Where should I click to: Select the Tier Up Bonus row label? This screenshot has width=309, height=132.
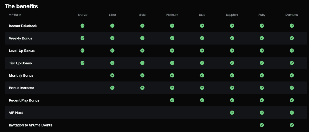[x=20, y=63]
